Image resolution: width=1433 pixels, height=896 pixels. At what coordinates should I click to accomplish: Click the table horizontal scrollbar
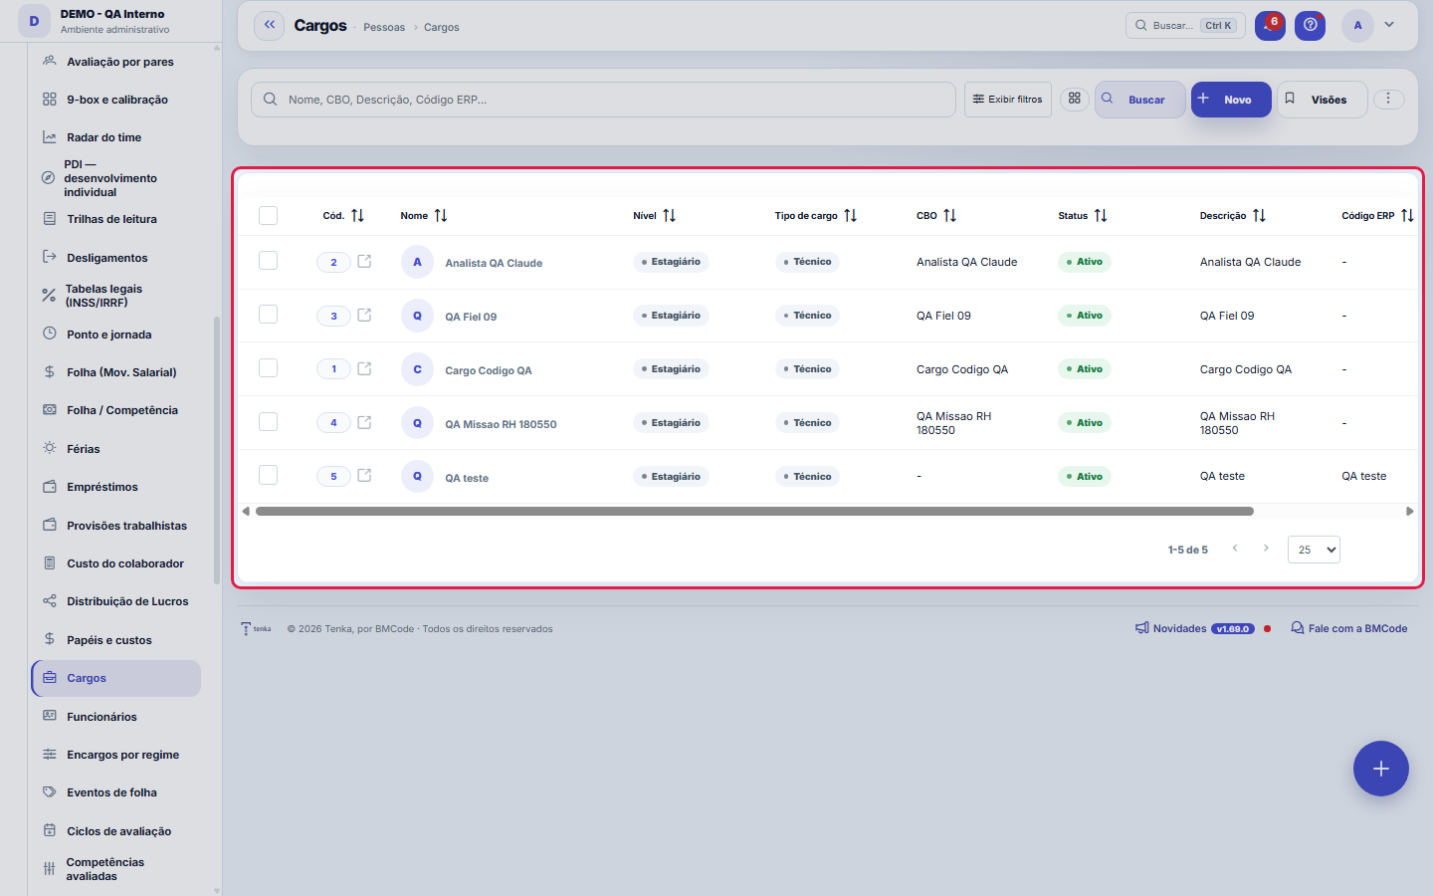(x=754, y=511)
